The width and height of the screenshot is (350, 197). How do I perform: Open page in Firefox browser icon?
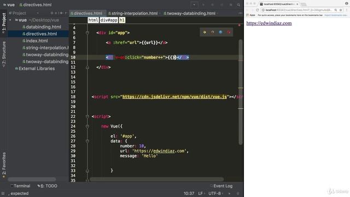(213, 32)
